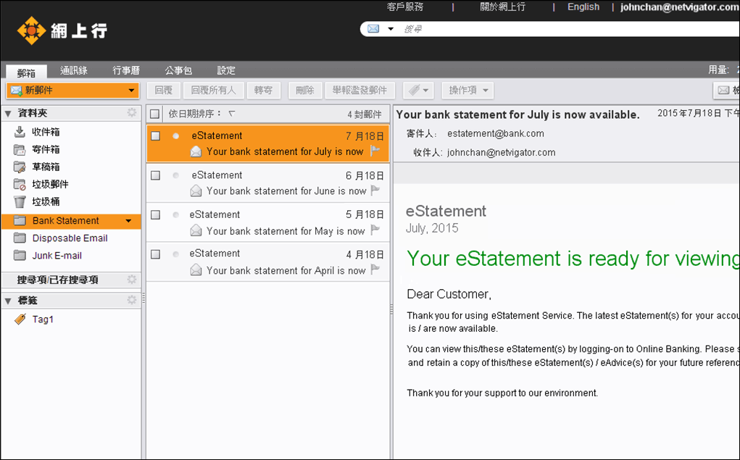Toggle 依日期排序 sort order arrow
This screenshot has width=740, height=460.
[x=231, y=114]
